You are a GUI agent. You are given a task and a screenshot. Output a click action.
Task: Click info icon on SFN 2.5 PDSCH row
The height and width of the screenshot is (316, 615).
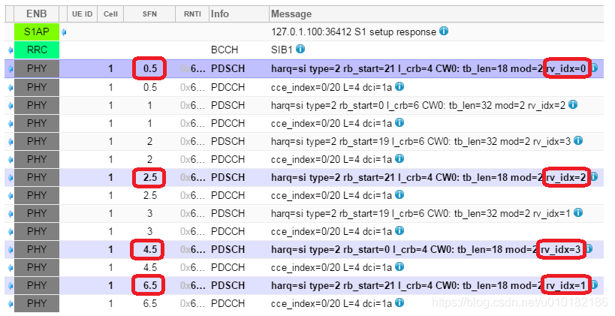(x=595, y=177)
